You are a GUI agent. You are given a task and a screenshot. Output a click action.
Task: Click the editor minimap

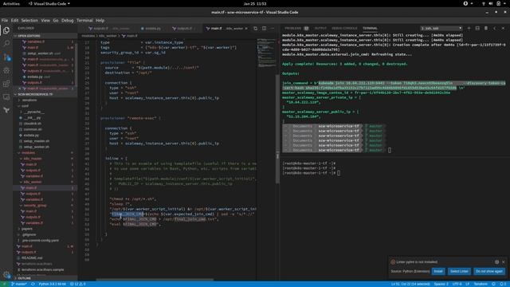click(267, 53)
